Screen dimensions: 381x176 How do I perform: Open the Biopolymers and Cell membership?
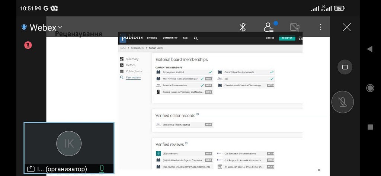[x=185, y=72]
